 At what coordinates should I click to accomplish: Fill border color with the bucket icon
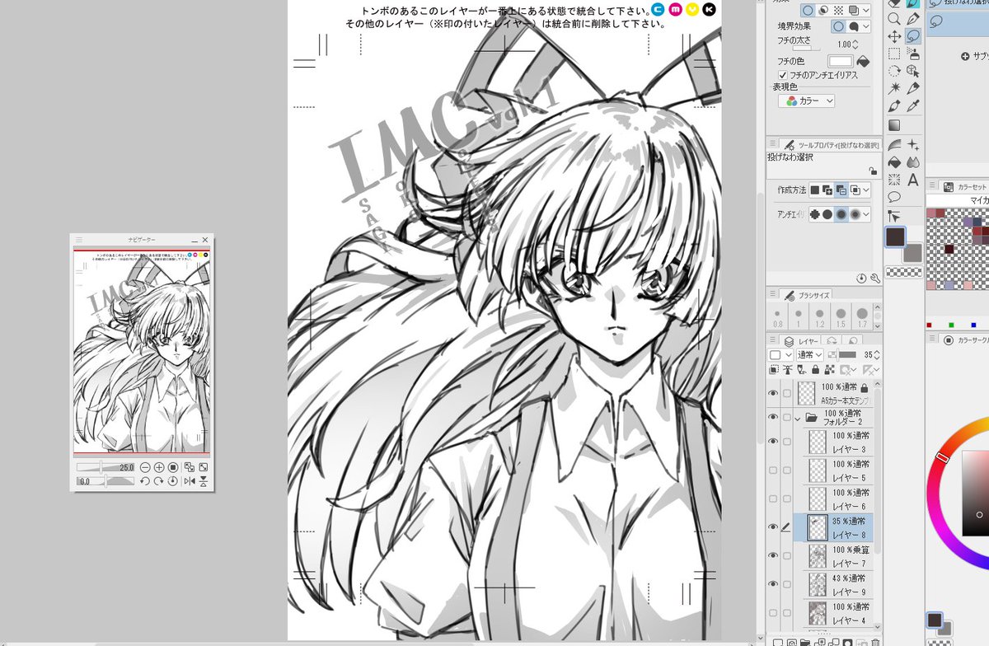pos(863,61)
